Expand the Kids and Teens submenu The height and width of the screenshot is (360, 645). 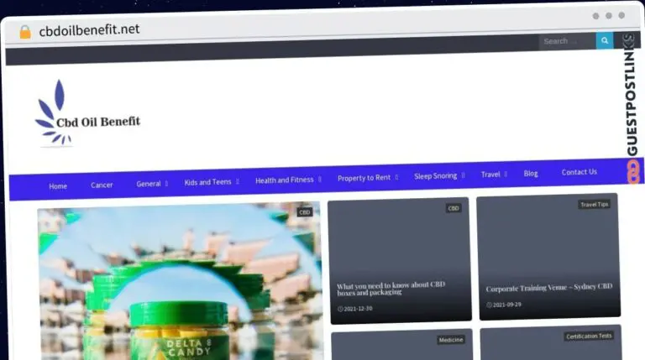click(238, 181)
